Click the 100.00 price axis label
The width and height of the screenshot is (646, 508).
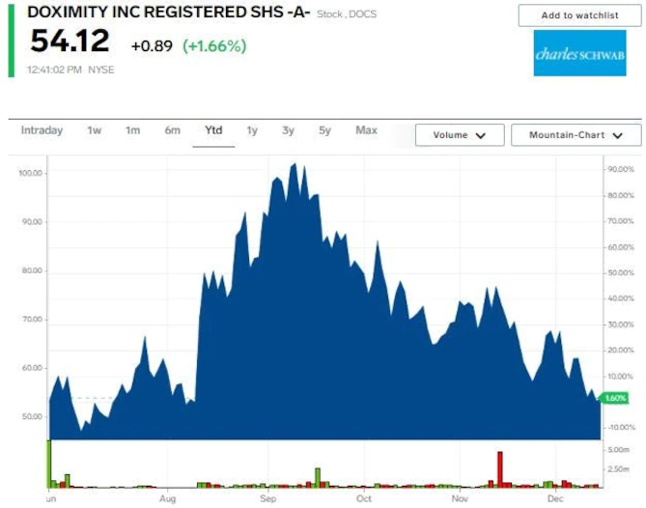point(31,173)
